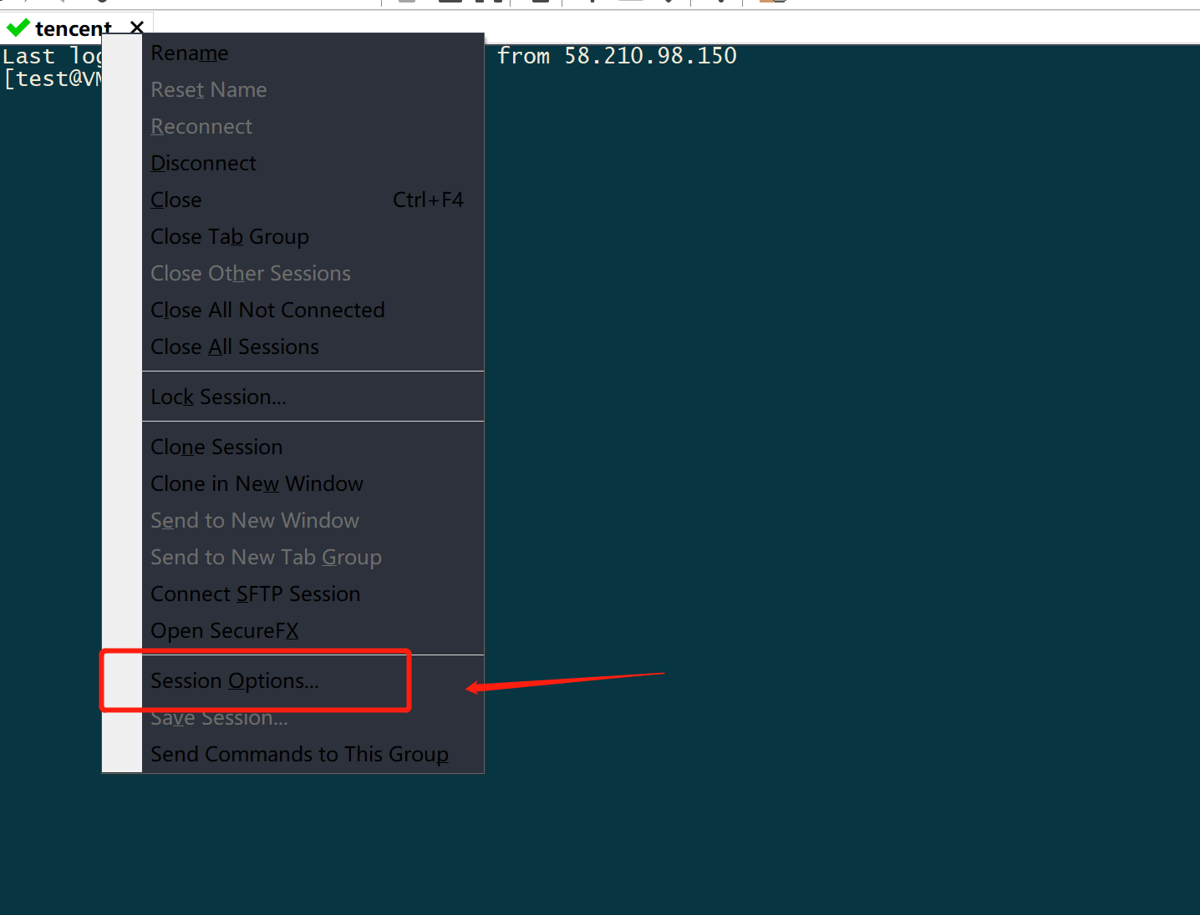
Task: Select Close Tab Group
Action: [230, 236]
